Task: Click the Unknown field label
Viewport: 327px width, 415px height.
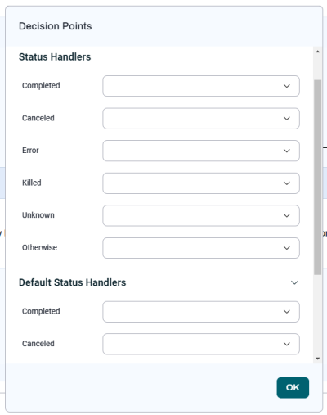Action: [x=38, y=215]
